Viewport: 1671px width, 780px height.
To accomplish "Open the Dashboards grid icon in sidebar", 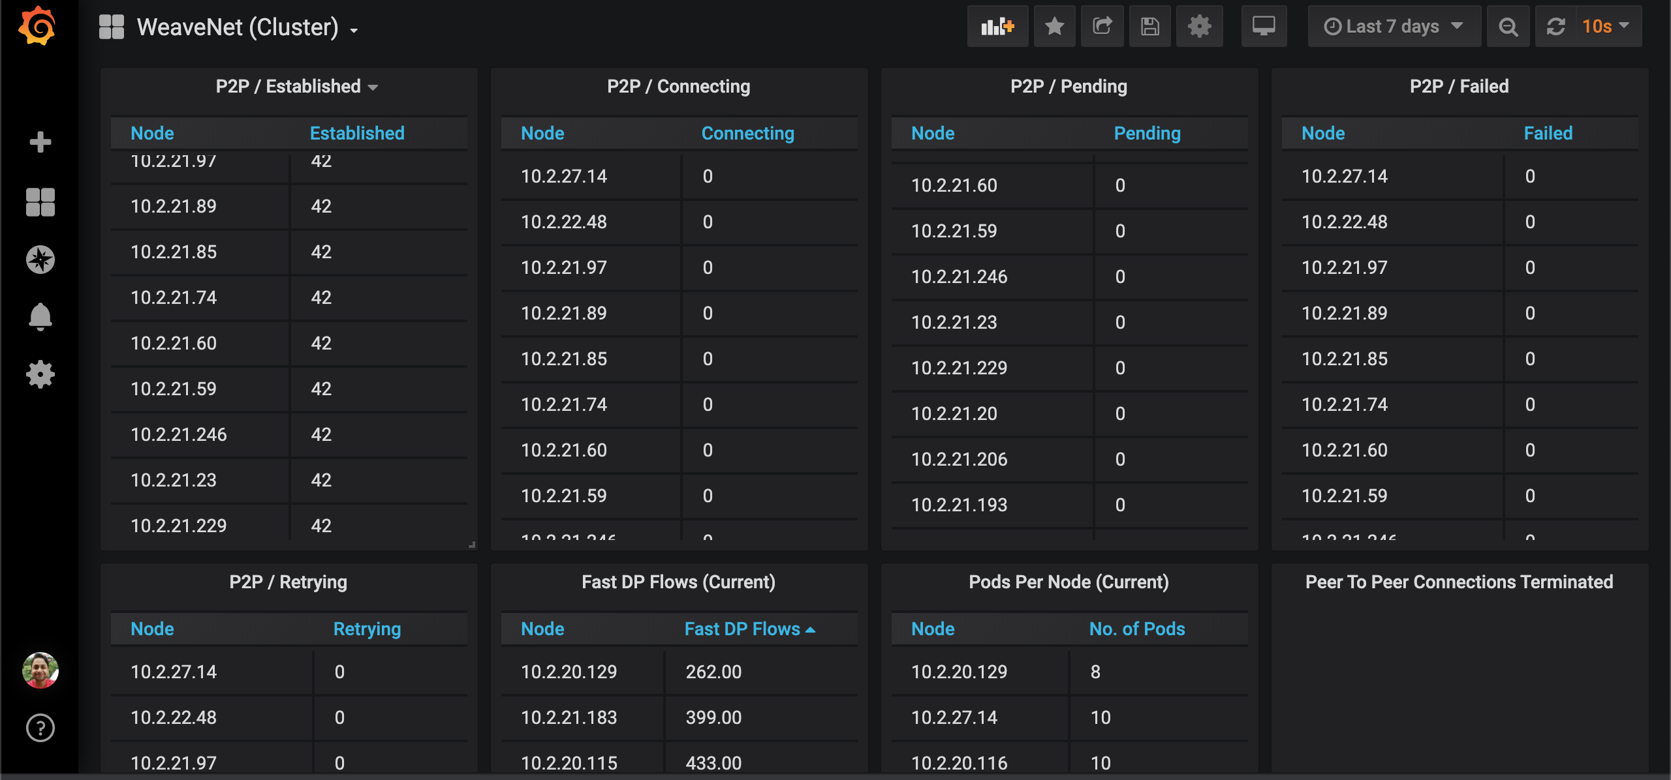I will click(40, 202).
